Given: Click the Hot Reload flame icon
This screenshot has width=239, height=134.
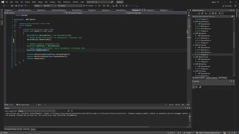Looking at the screenshot, I should click(99, 6).
